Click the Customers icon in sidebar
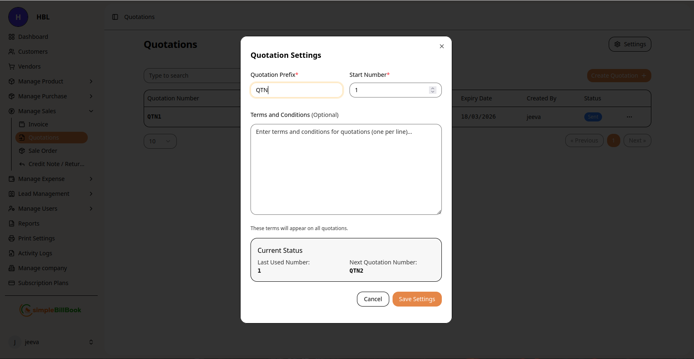 (12, 52)
